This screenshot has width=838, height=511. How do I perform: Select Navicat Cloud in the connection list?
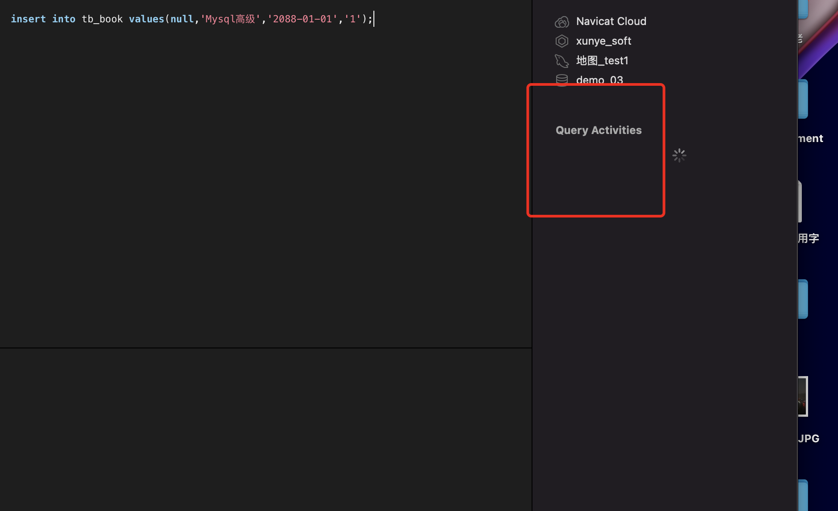[x=611, y=21]
